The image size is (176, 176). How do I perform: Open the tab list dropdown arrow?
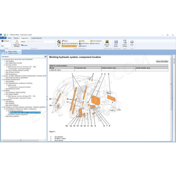pyautogui.click(x=1, y=53)
